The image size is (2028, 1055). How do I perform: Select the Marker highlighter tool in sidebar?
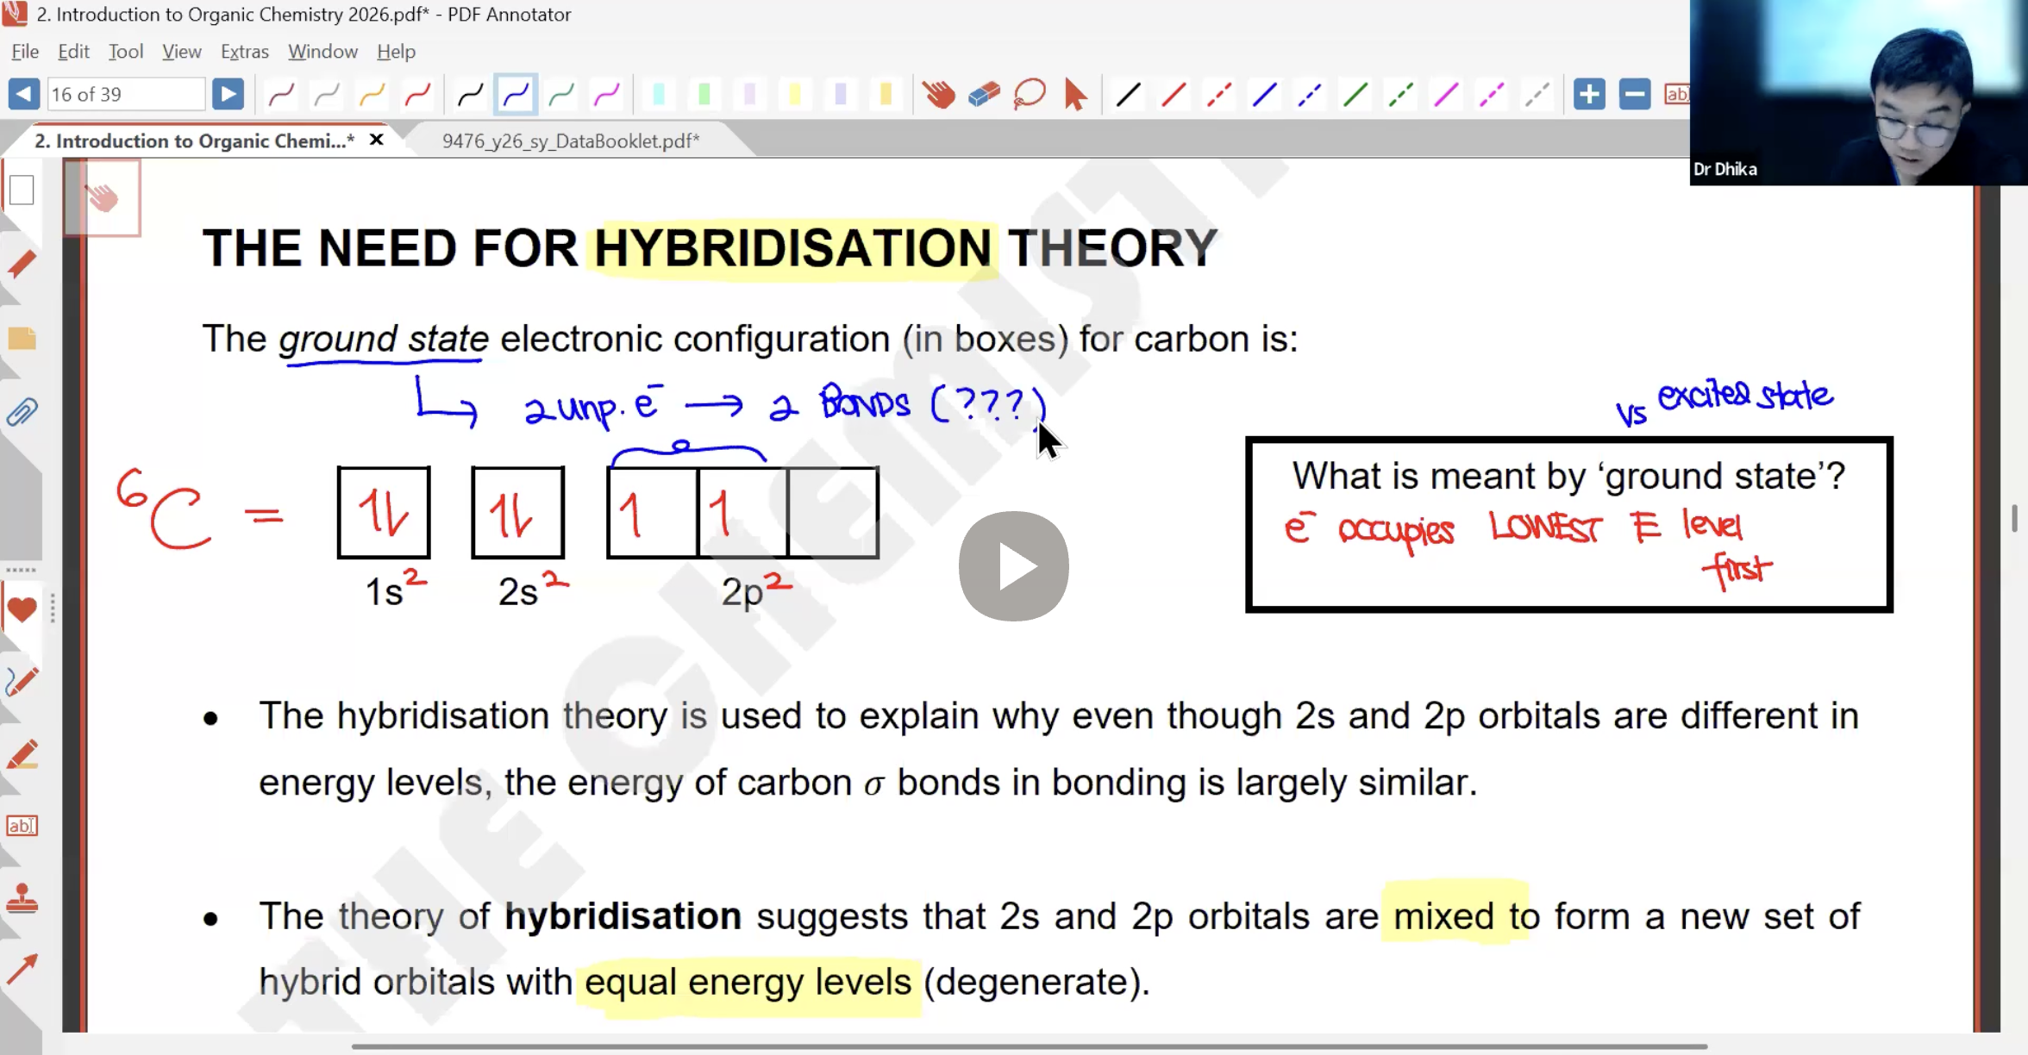tap(22, 754)
